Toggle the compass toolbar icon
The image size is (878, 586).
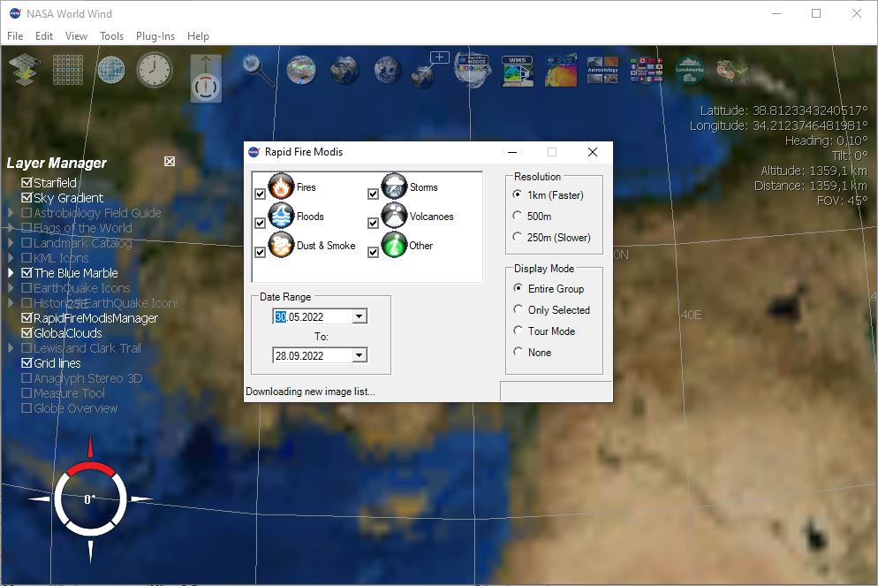coord(206,79)
